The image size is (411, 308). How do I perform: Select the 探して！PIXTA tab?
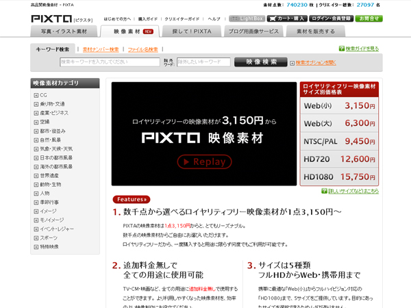coord(192,31)
